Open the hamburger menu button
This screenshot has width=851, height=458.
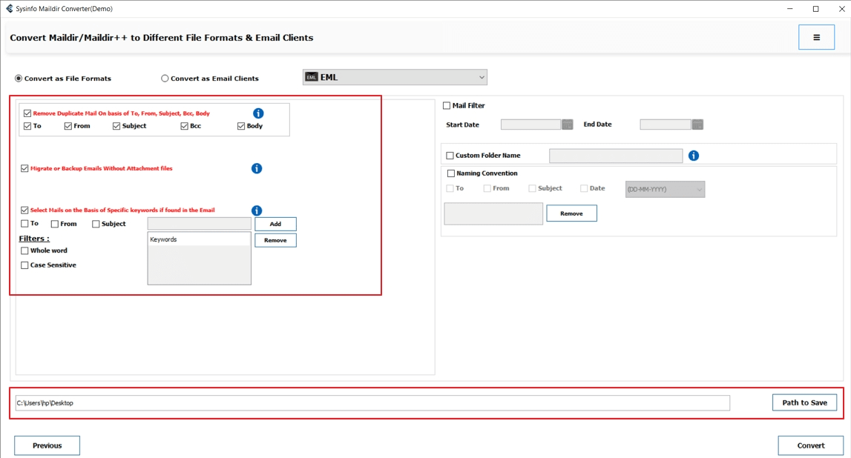[815, 37]
